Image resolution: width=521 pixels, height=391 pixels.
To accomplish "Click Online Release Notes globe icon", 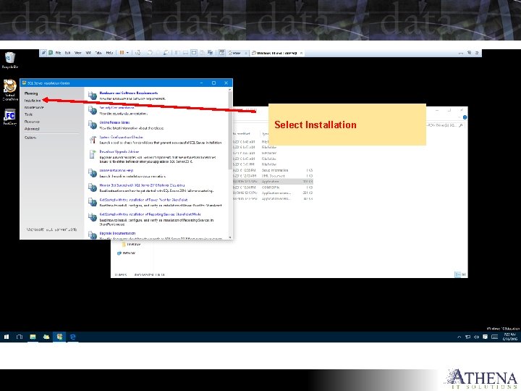I will (x=93, y=125).
